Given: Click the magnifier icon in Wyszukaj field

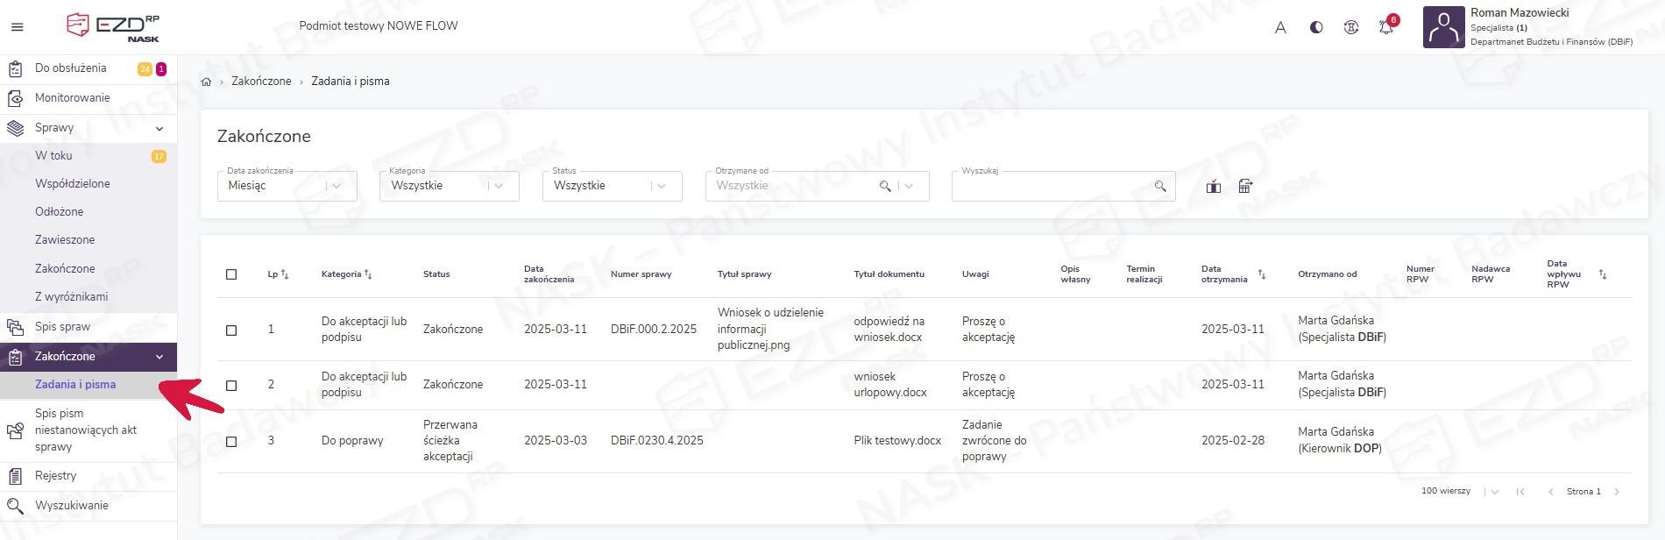Looking at the screenshot, I should tap(1160, 186).
